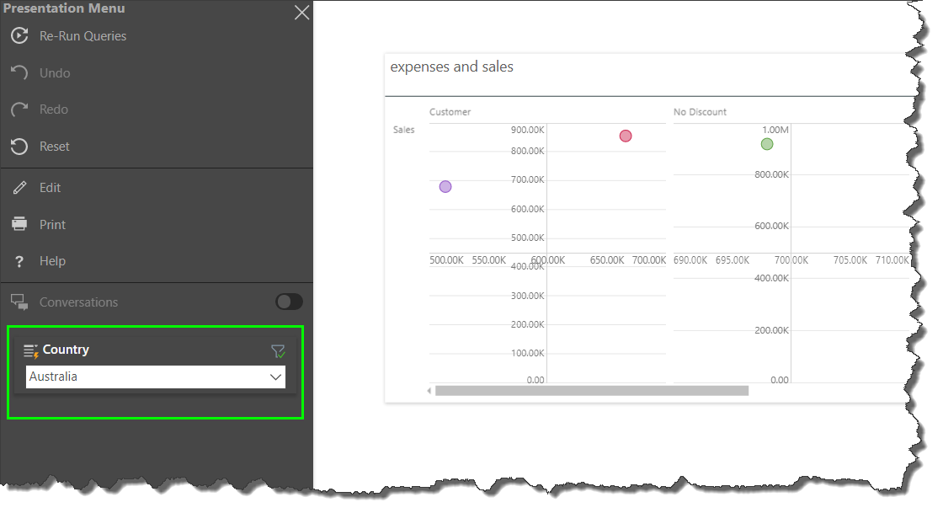Click the Edit menu label
943x513 pixels.
(x=51, y=188)
